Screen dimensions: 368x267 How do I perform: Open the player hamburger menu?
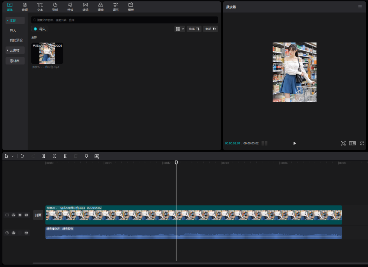click(360, 7)
